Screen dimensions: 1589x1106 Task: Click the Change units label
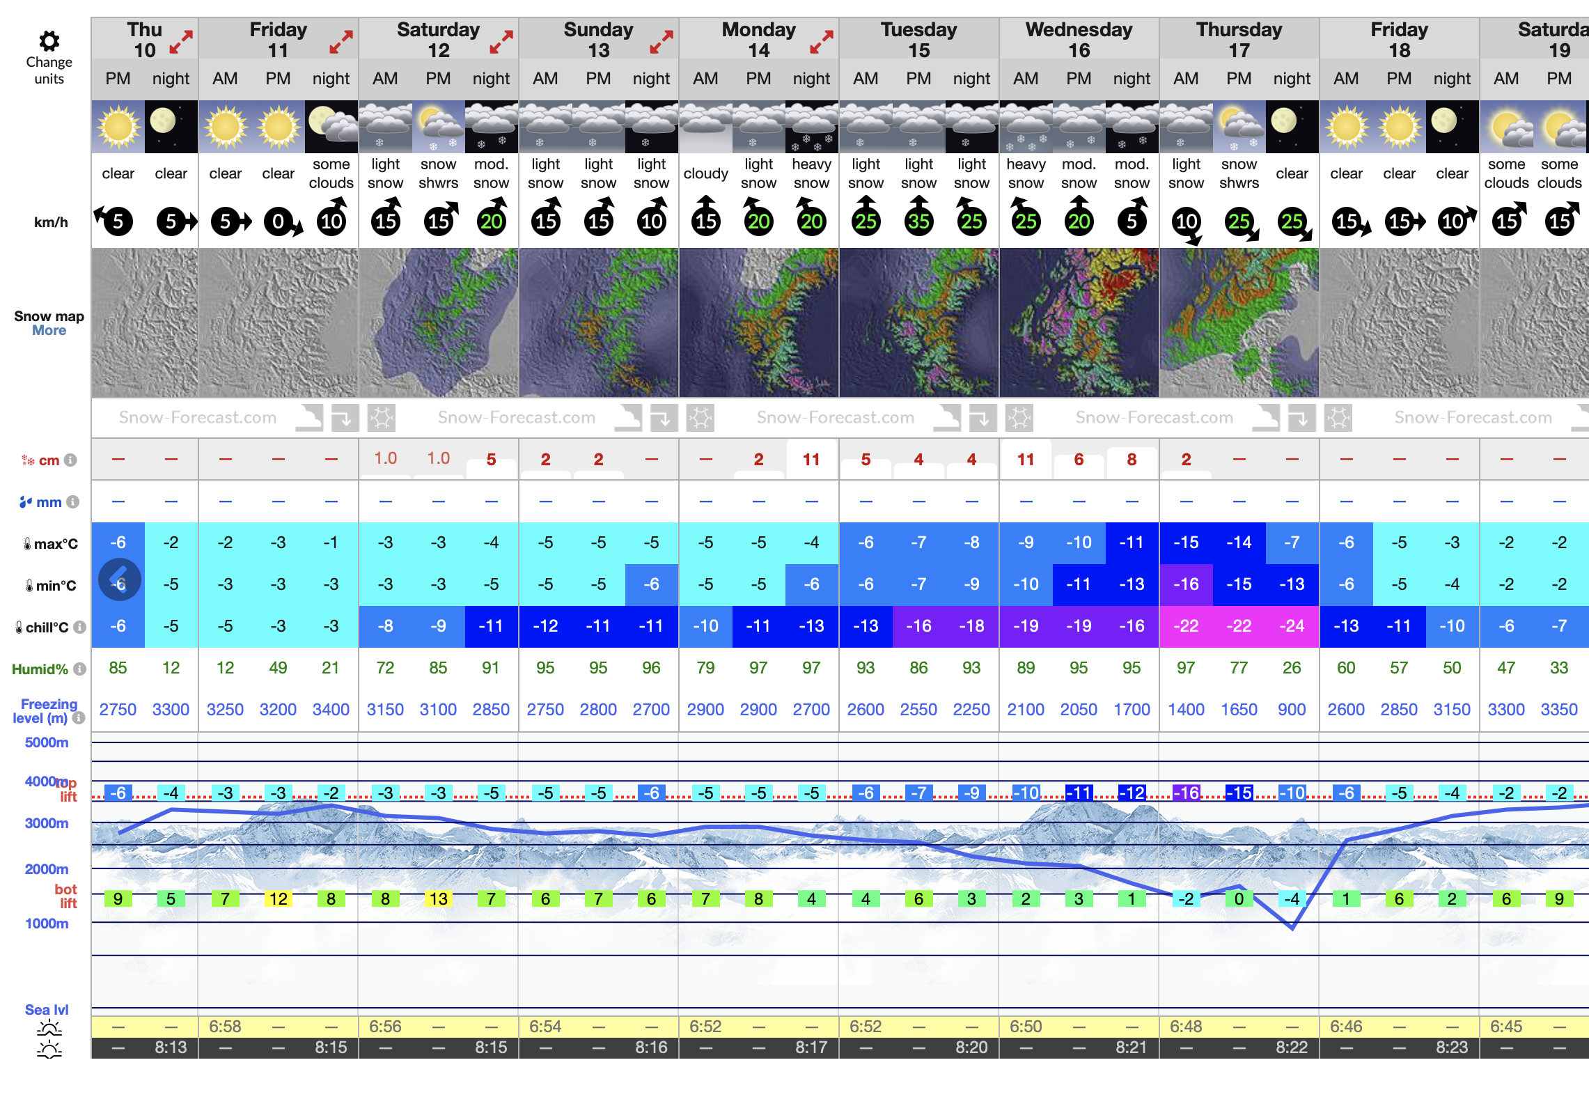point(49,70)
